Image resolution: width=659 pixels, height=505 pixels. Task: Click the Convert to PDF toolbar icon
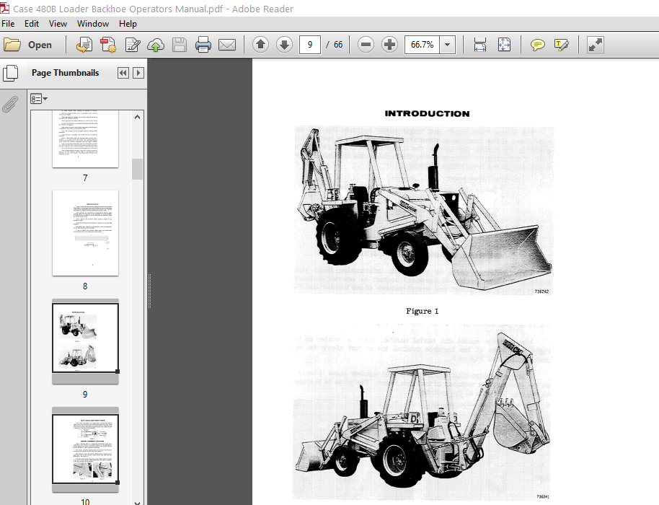(x=84, y=45)
